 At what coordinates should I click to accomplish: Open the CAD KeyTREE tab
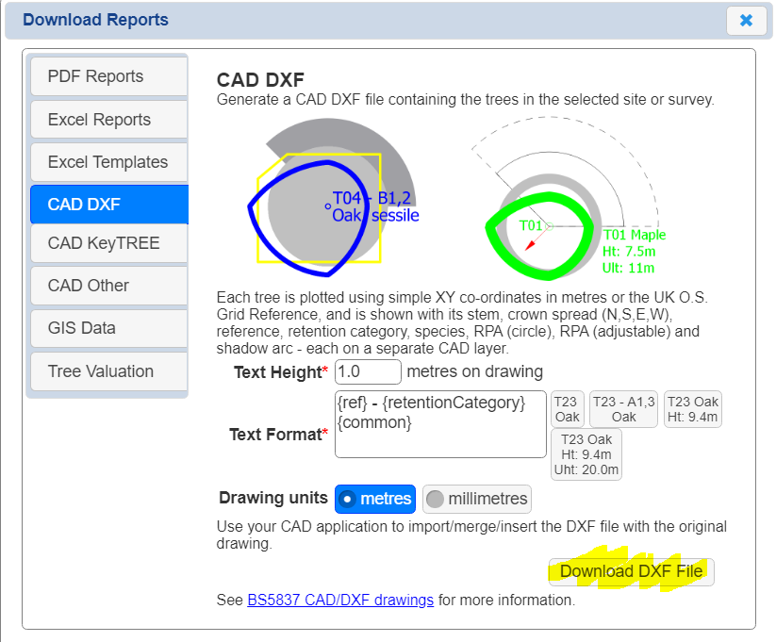[x=108, y=243]
